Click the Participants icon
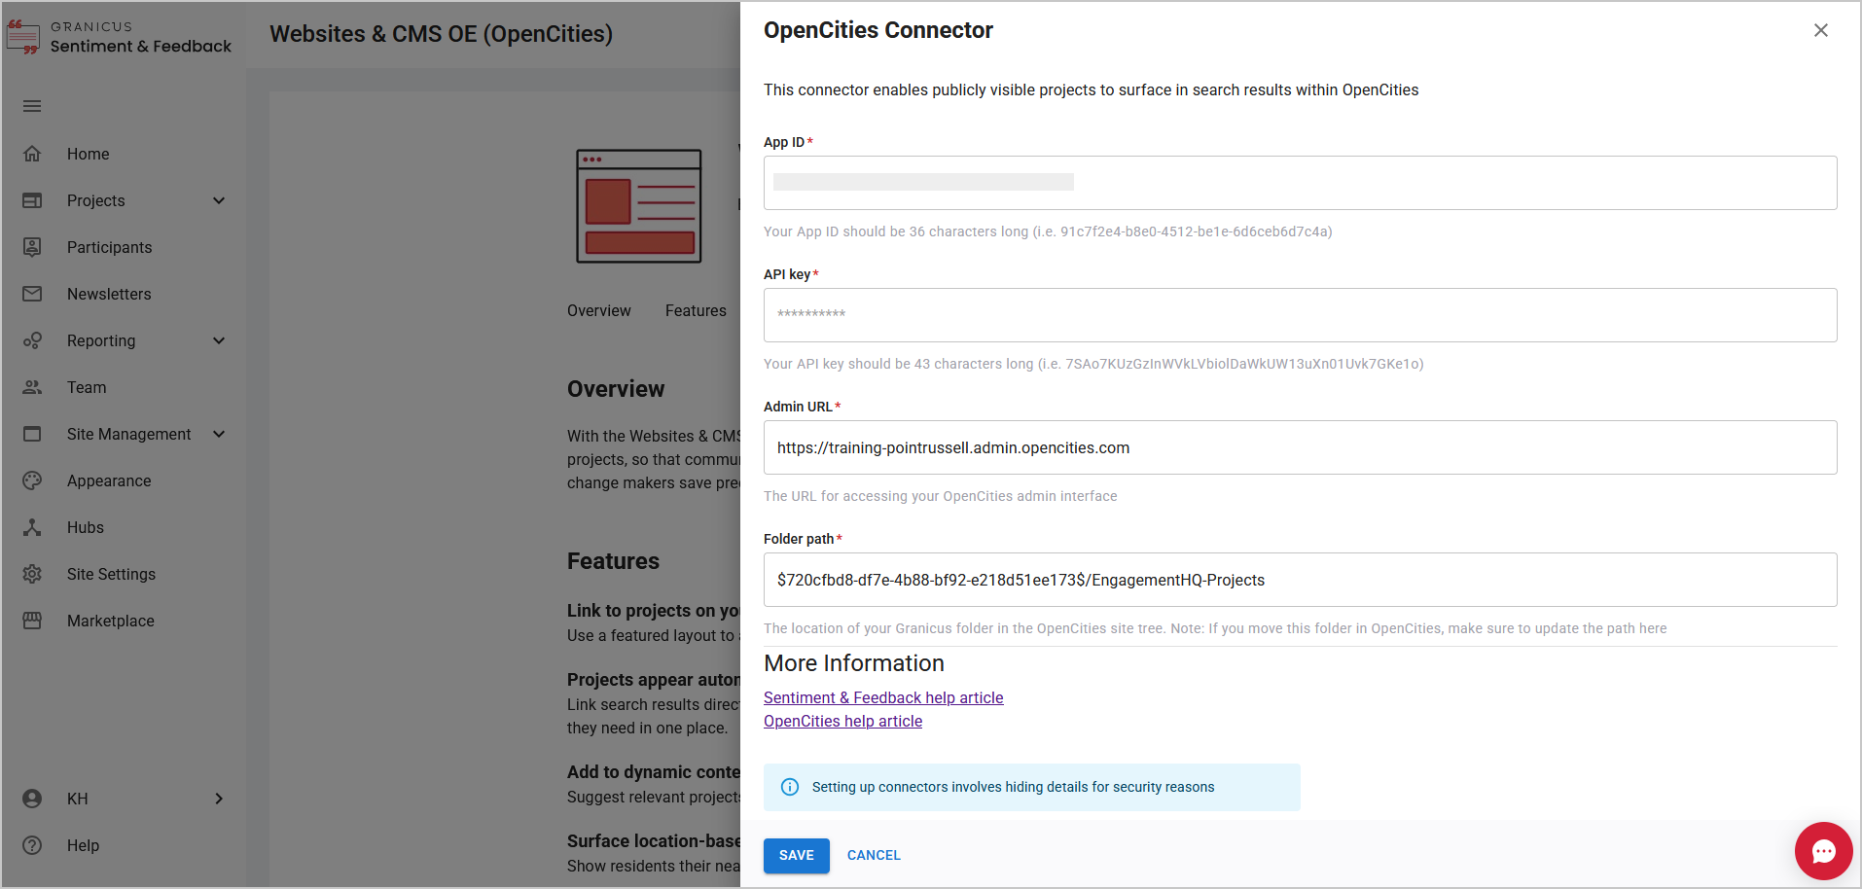The height and width of the screenshot is (889, 1862). tap(32, 247)
